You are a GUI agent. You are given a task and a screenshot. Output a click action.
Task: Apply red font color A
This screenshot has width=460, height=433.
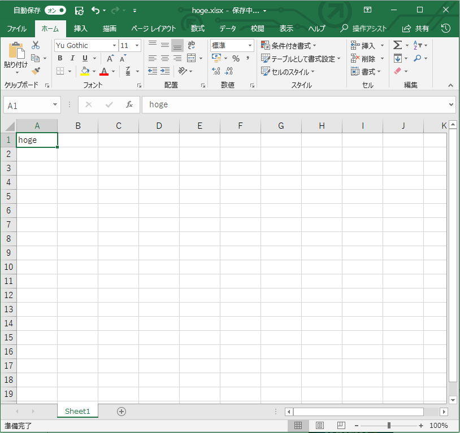tap(104, 71)
